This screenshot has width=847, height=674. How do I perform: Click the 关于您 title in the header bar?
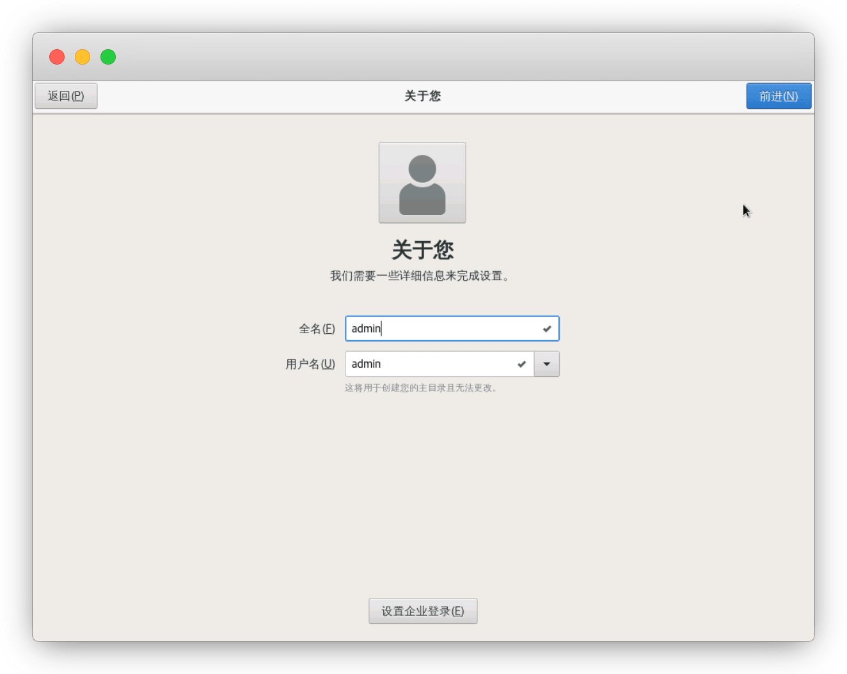tap(422, 96)
